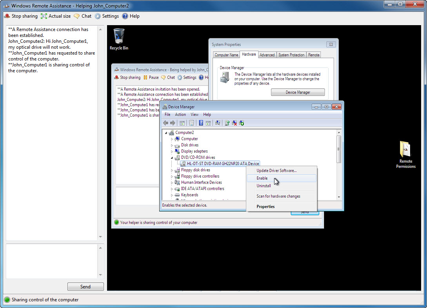427x308 pixels.
Task: Open the Recycle Bin icon on remote desktop
Action: pos(119,39)
